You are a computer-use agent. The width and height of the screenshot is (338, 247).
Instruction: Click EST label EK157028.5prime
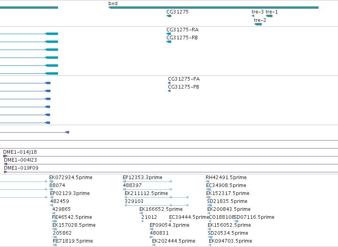pyautogui.click(x=74, y=225)
